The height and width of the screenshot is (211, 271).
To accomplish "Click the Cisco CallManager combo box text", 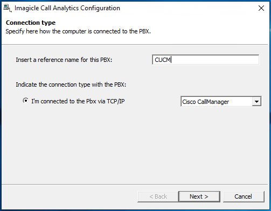I will point(206,102).
